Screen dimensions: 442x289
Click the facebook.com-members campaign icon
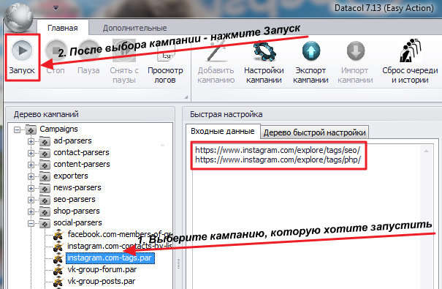[x=58, y=235]
